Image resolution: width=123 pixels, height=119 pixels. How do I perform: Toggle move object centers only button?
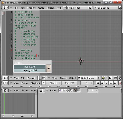coord(116,78)
